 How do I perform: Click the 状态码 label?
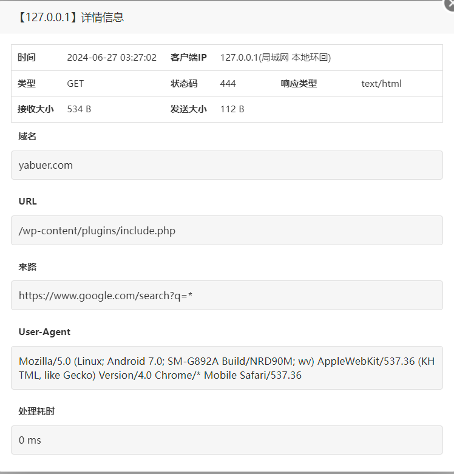(x=184, y=83)
